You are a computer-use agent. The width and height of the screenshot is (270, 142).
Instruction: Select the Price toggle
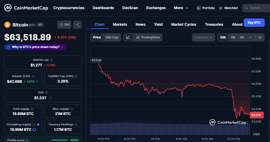click(97, 37)
